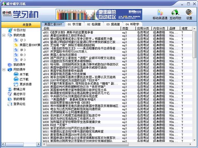Click the sidebar scroll right arrow

pos(38,144)
